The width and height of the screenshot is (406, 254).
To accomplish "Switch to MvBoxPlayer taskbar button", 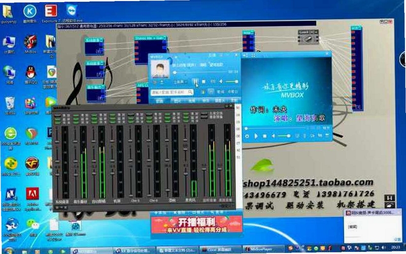I will point(262,250).
